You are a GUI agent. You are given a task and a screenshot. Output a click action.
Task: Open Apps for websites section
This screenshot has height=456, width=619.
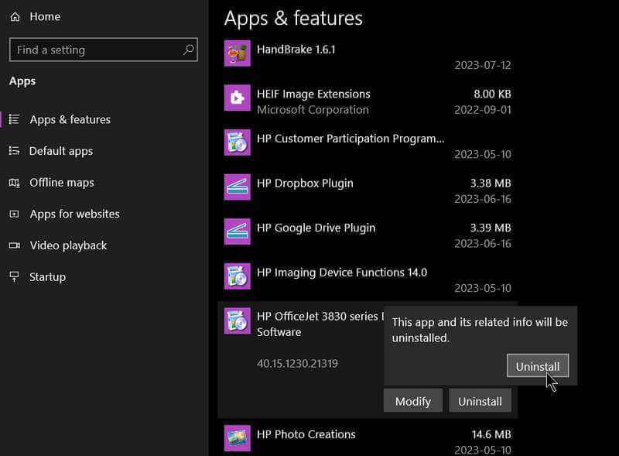tap(74, 214)
